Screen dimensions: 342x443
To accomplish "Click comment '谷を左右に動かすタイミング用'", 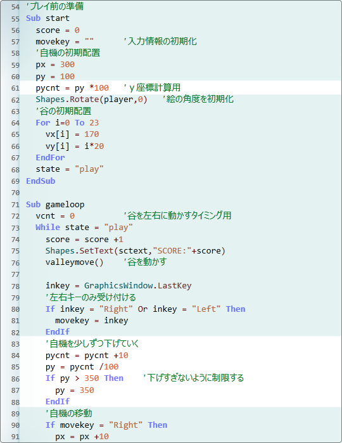I will (177, 215).
